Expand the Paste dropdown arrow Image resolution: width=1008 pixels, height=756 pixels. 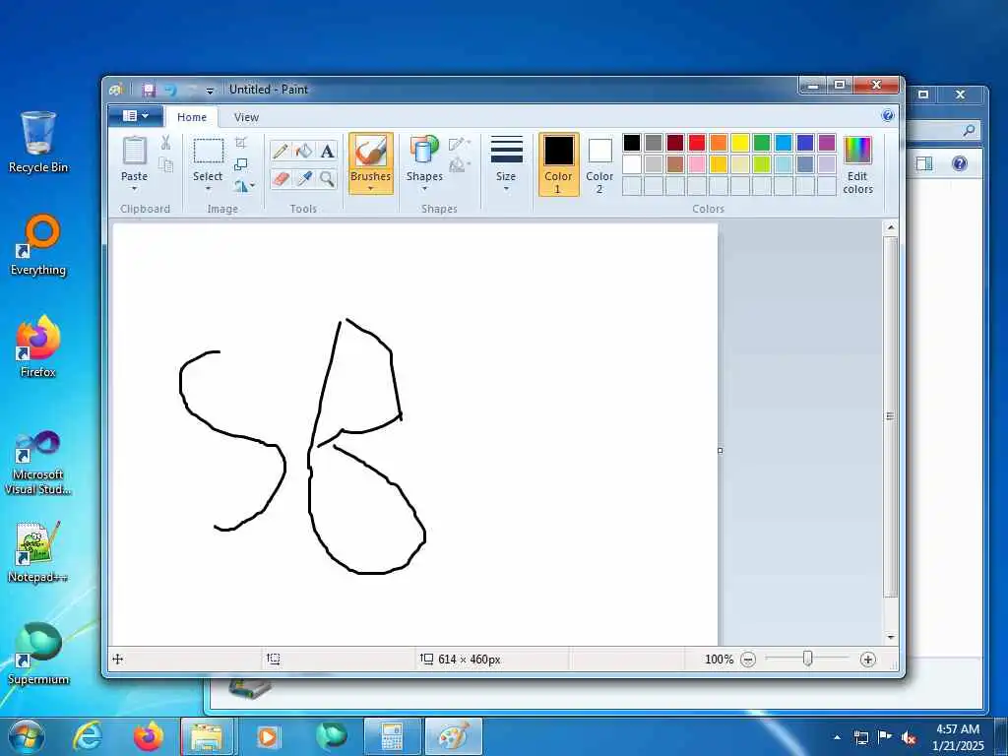(x=134, y=189)
